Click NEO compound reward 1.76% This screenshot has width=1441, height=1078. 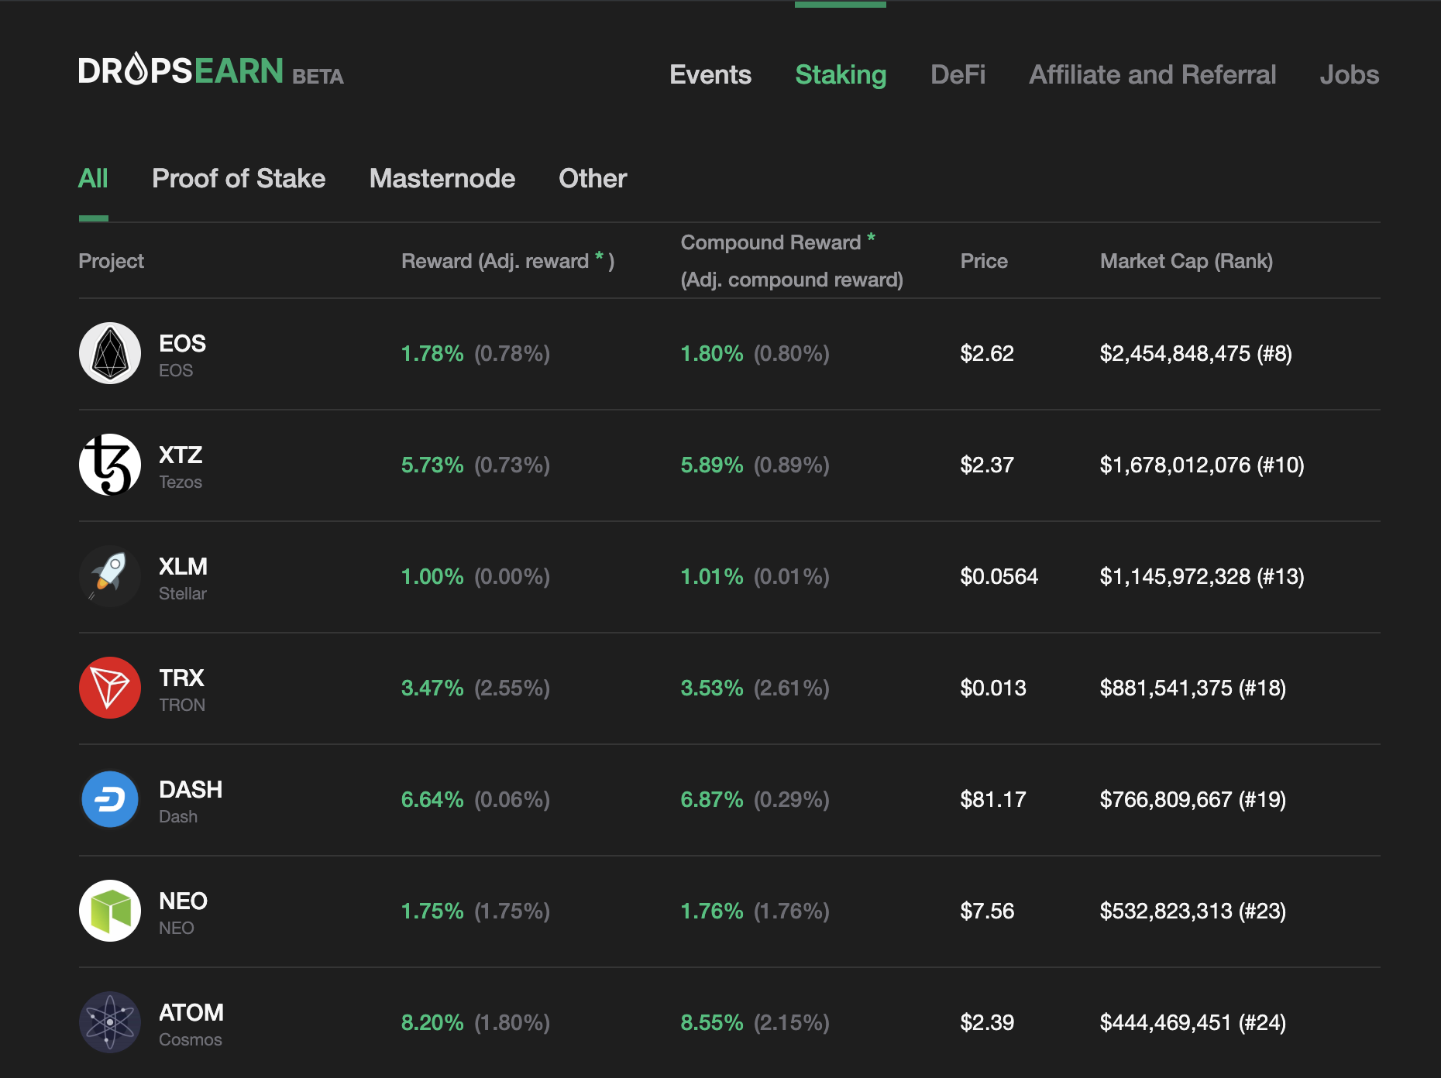(x=712, y=911)
